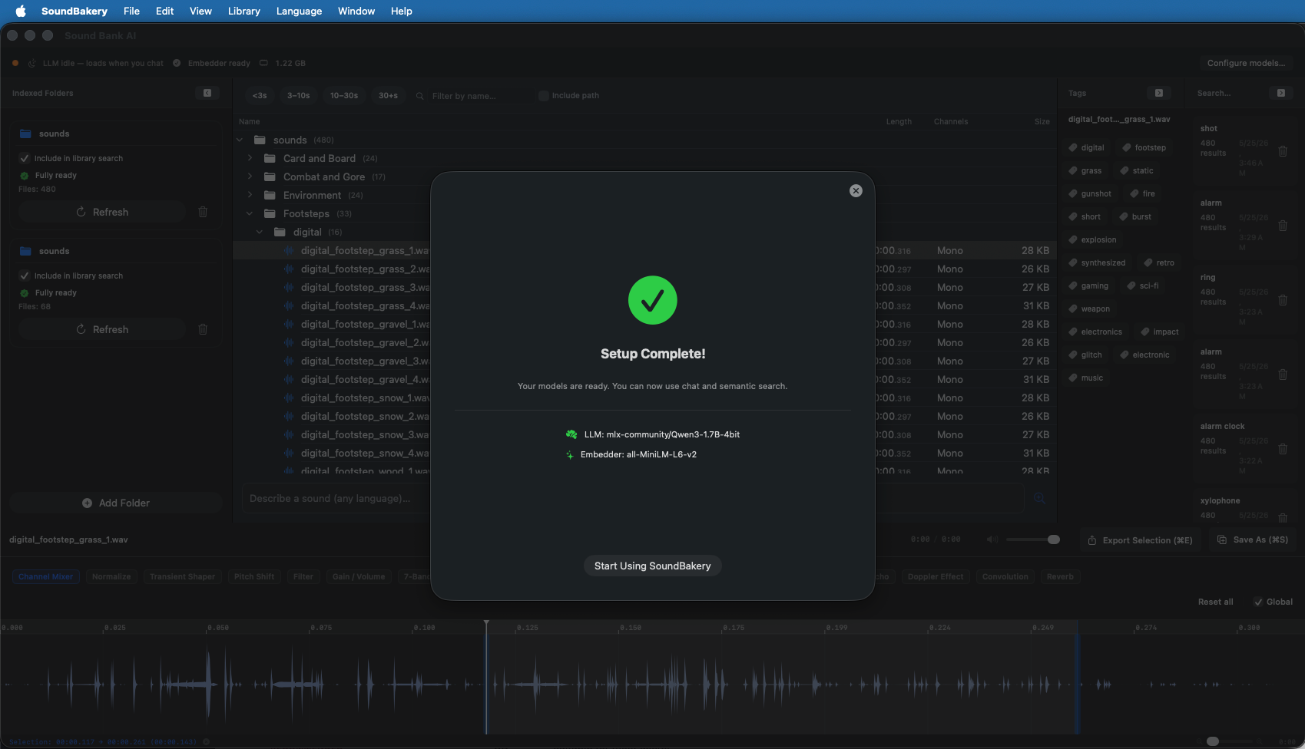Viewport: 1305px width, 749px height.
Task: Collapse the Footsteps folder
Action: (250, 213)
